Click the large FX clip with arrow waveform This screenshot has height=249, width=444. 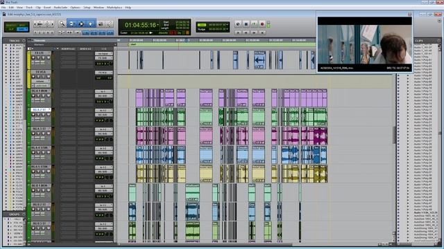(259, 60)
